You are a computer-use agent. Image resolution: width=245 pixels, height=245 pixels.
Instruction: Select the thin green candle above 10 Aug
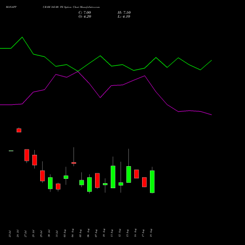click(105, 184)
